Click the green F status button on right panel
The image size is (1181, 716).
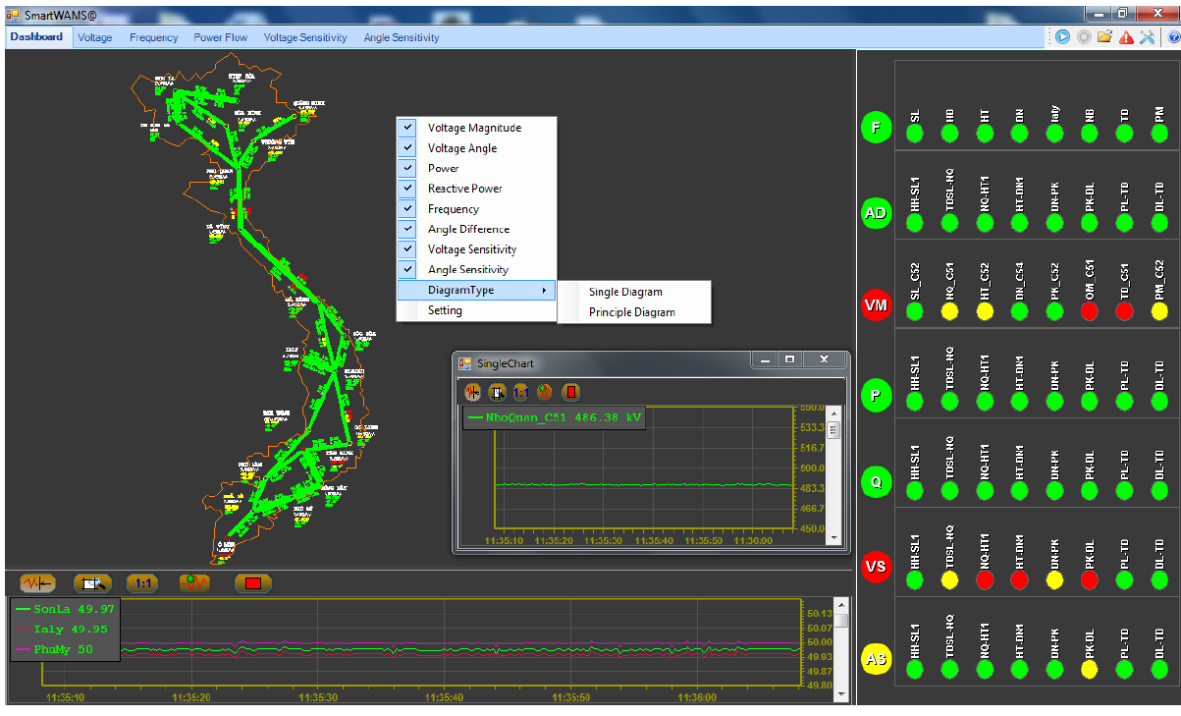pos(876,127)
